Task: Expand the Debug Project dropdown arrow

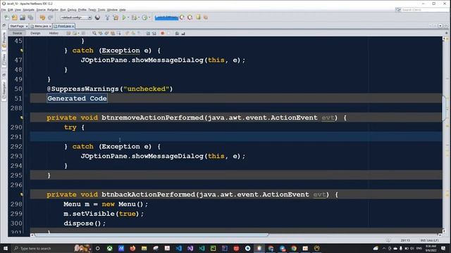Action: pos(139,18)
